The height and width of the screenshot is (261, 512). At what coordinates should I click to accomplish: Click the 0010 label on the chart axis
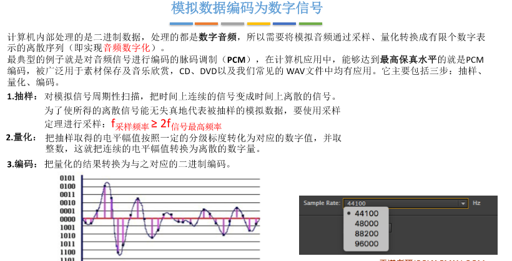tap(67, 202)
